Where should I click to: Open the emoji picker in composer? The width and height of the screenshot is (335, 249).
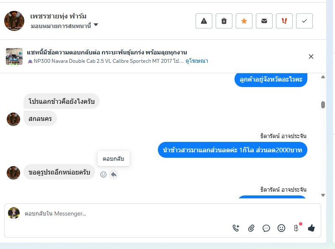[x=281, y=228]
